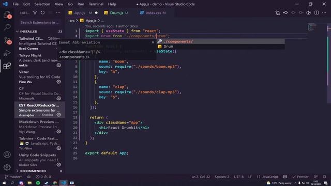Open Spotify from the taskbar
The image size is (331, 186).
pyautogui.click(x=38, y=183)
